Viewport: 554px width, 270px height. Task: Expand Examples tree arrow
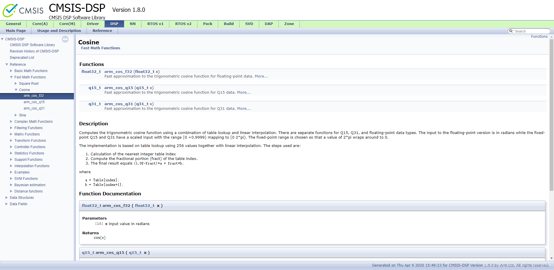coord(11,172)
